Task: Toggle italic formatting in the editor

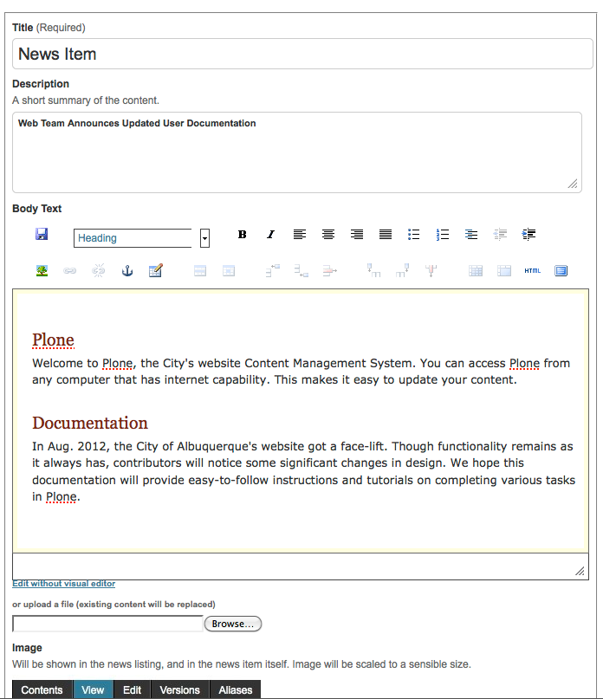Action: (270, 235)
